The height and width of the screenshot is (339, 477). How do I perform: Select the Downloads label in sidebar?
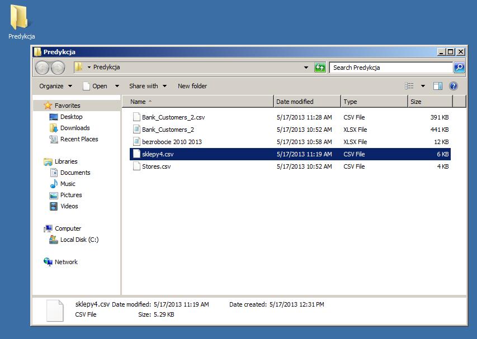[x=75, y=128]
